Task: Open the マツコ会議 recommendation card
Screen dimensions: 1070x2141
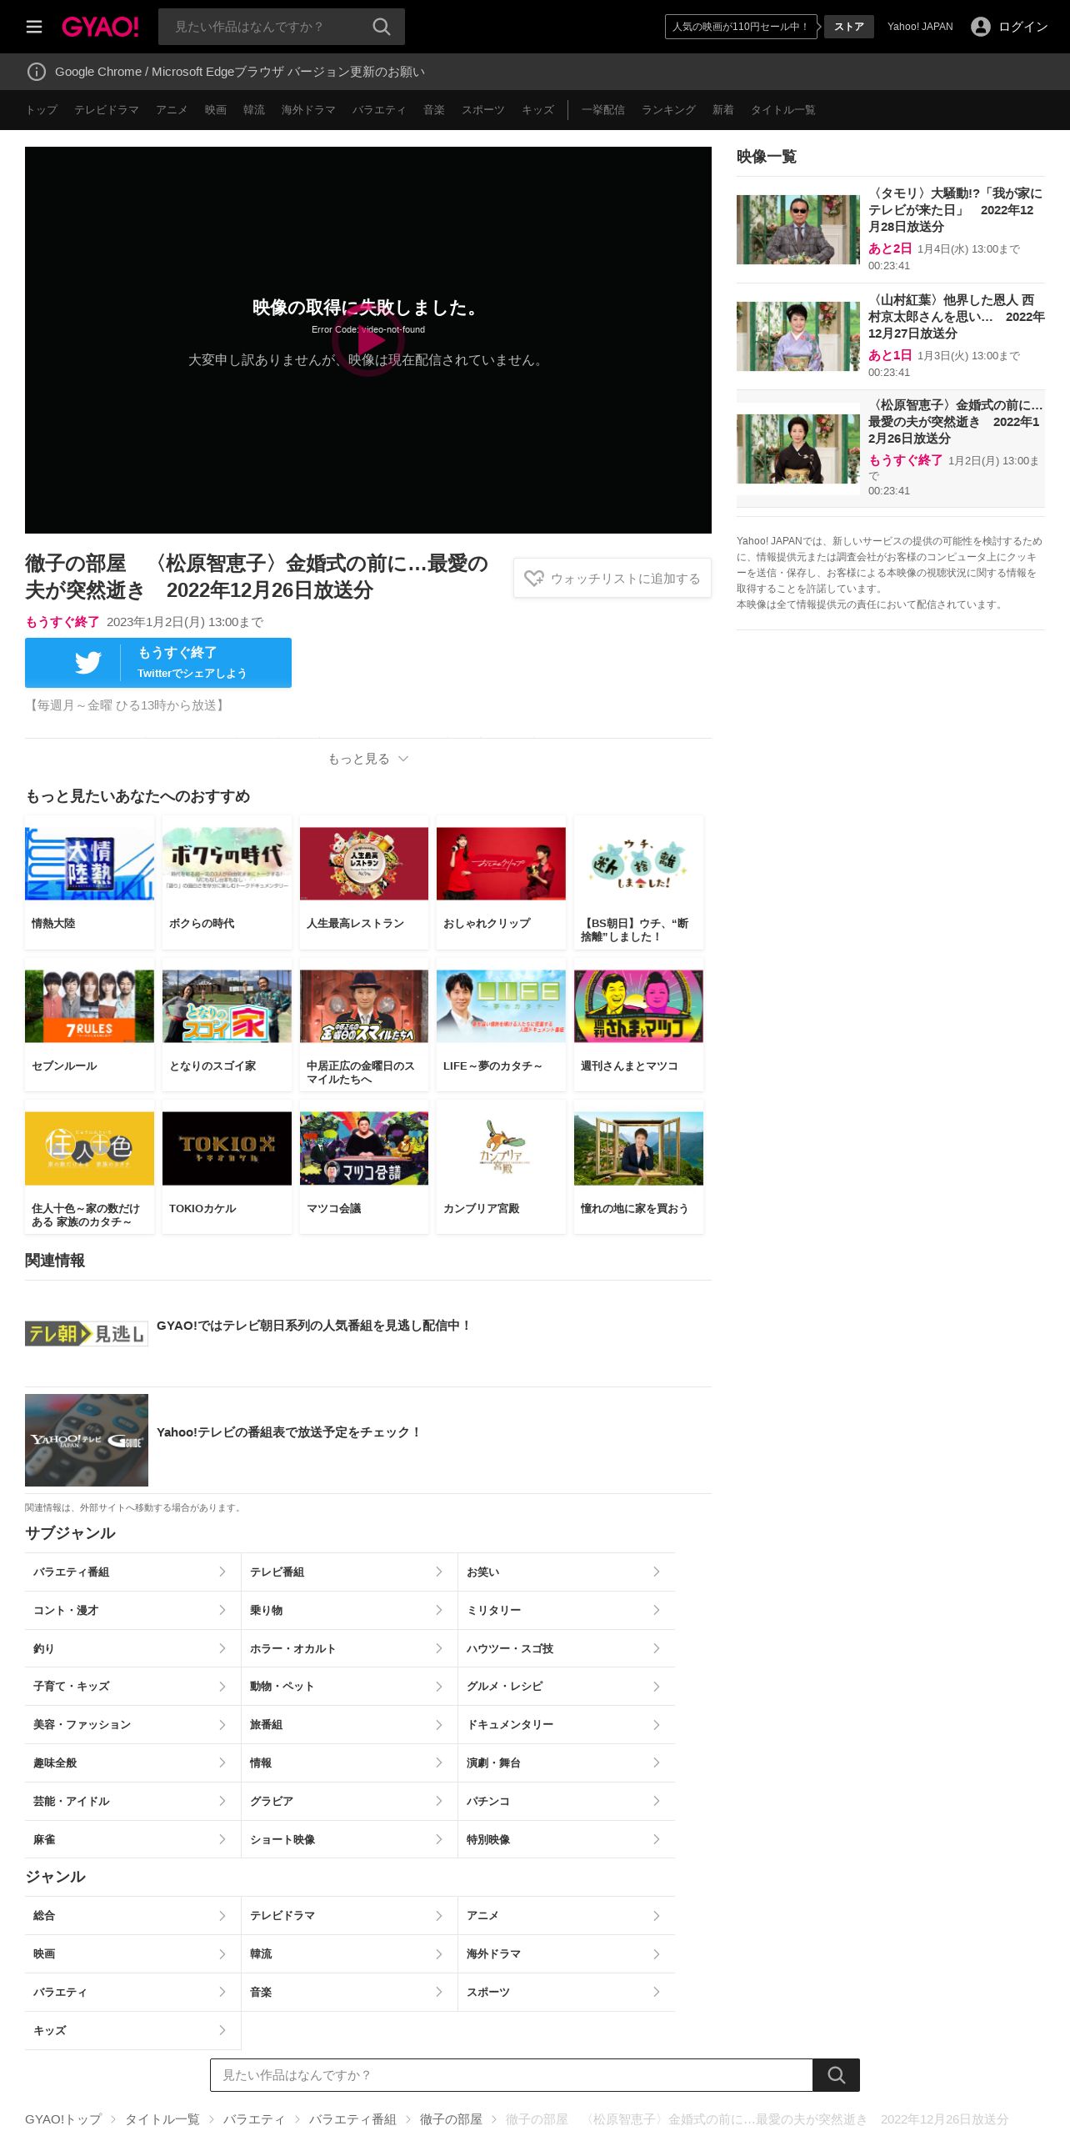Action: pos(364,1167)
